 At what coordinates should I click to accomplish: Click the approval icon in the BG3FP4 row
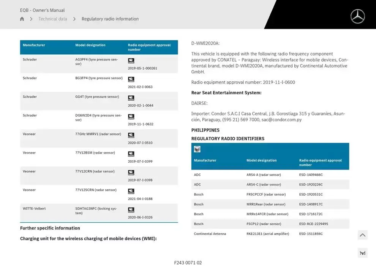point(131,79)
